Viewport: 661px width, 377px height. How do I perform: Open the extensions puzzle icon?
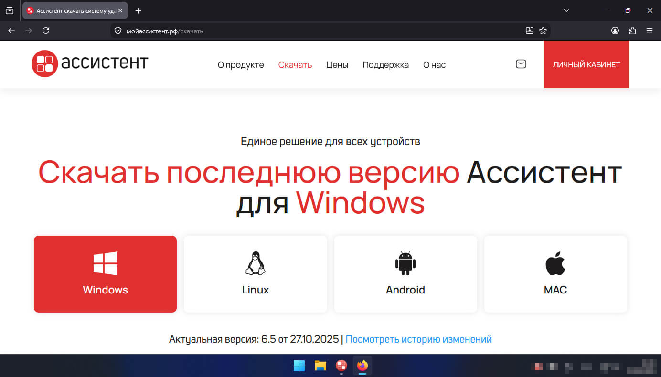632,31
